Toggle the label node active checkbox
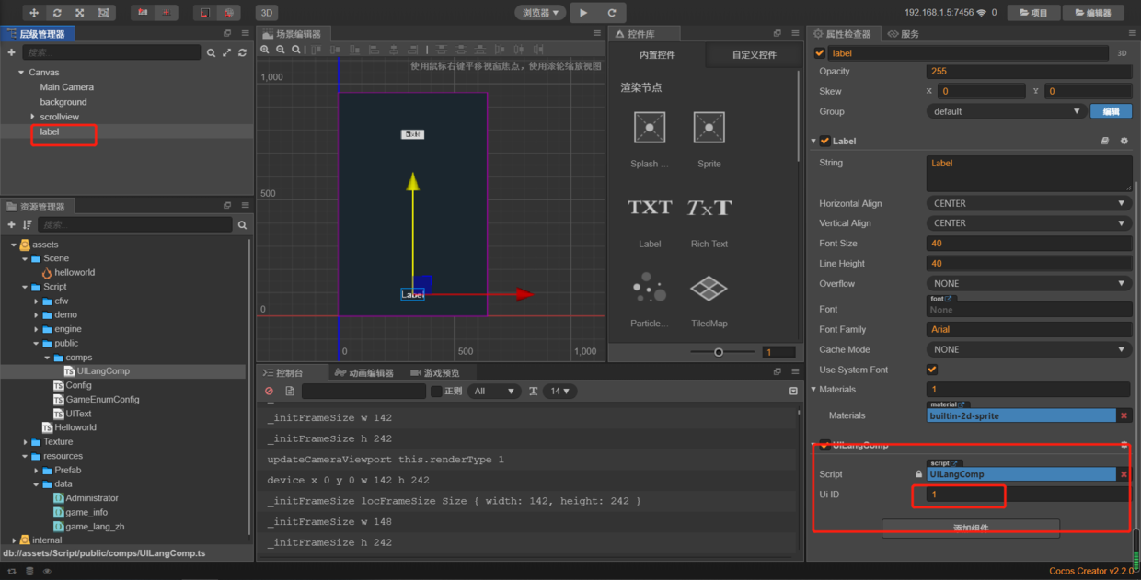Image resolution: width=1141 pixels, height=580 pixels. 820,53
